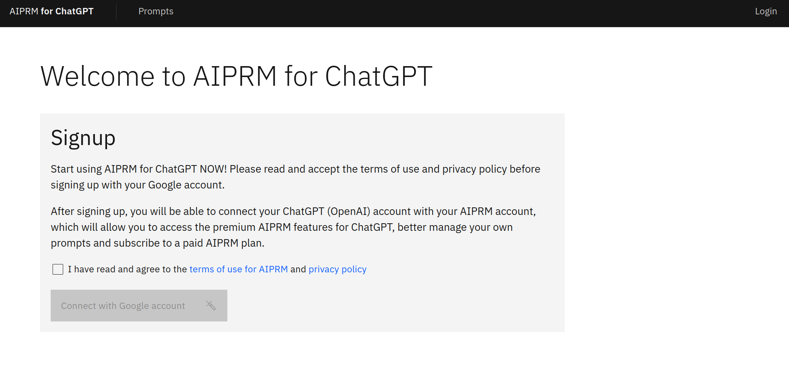Click empty black navbar area between Prompts and Login
This screenshot has width=789, height=380.
pyautogui.click(x=454, y=13)
